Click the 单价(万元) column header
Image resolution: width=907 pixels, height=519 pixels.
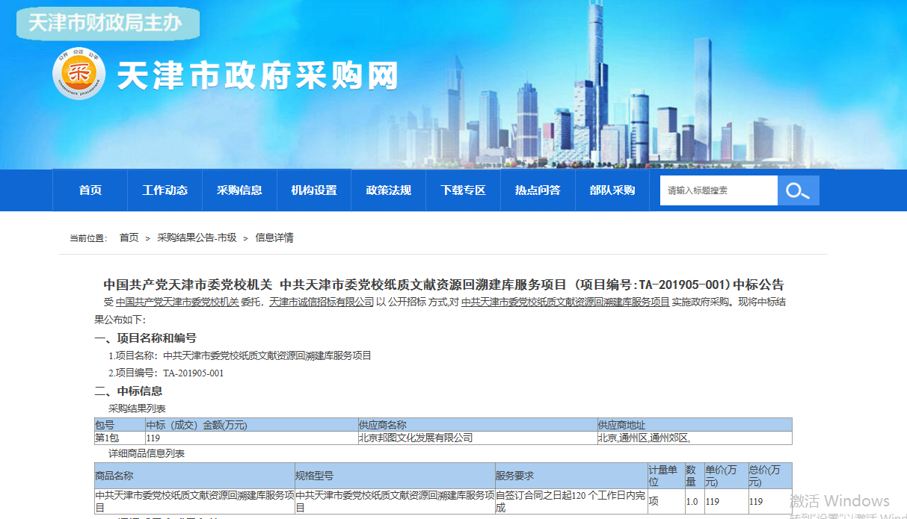point(725,476)
